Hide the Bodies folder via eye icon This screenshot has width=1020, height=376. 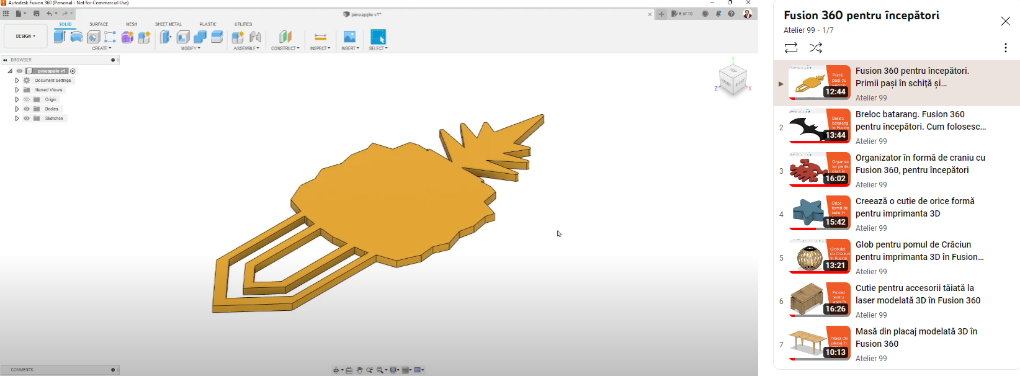coord(27,109)
